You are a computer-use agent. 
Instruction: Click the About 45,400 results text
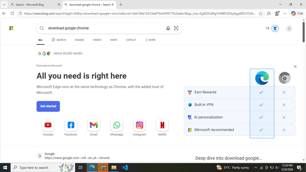point(68,53)
